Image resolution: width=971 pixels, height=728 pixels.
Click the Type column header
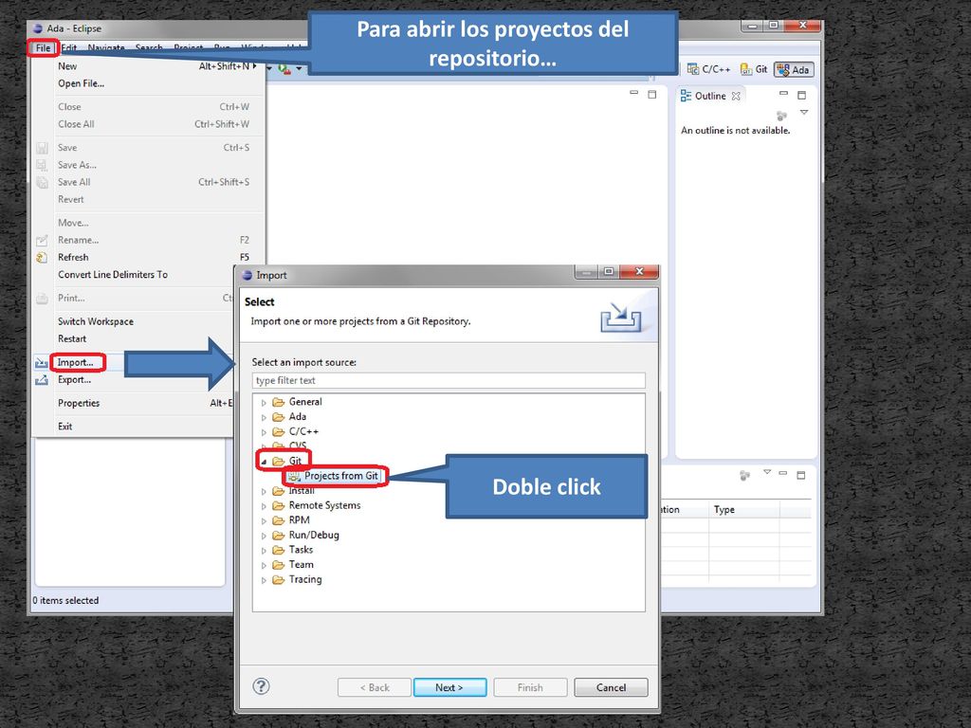pos(743,509)
